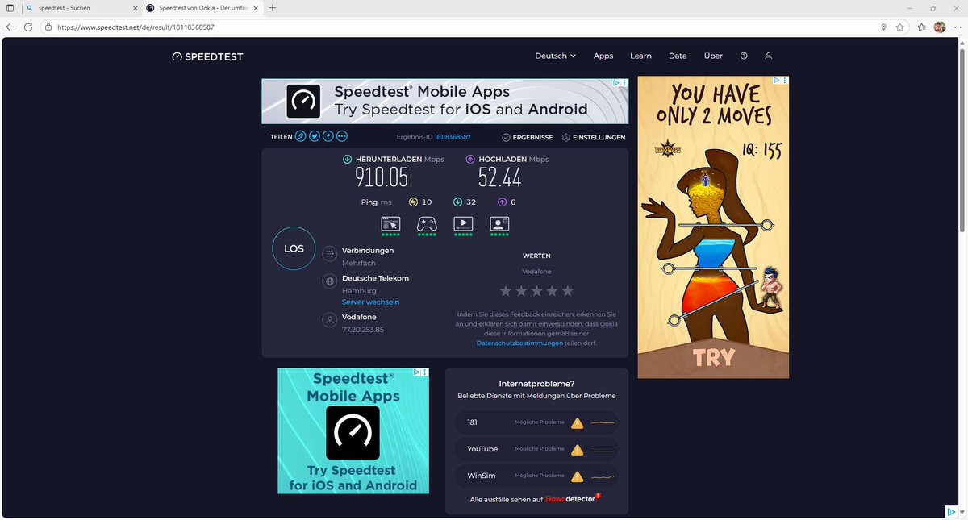Click the Hero Wars TRY ad
The width and height of the screenshot is (968, 520).
(x=713, y=227)
